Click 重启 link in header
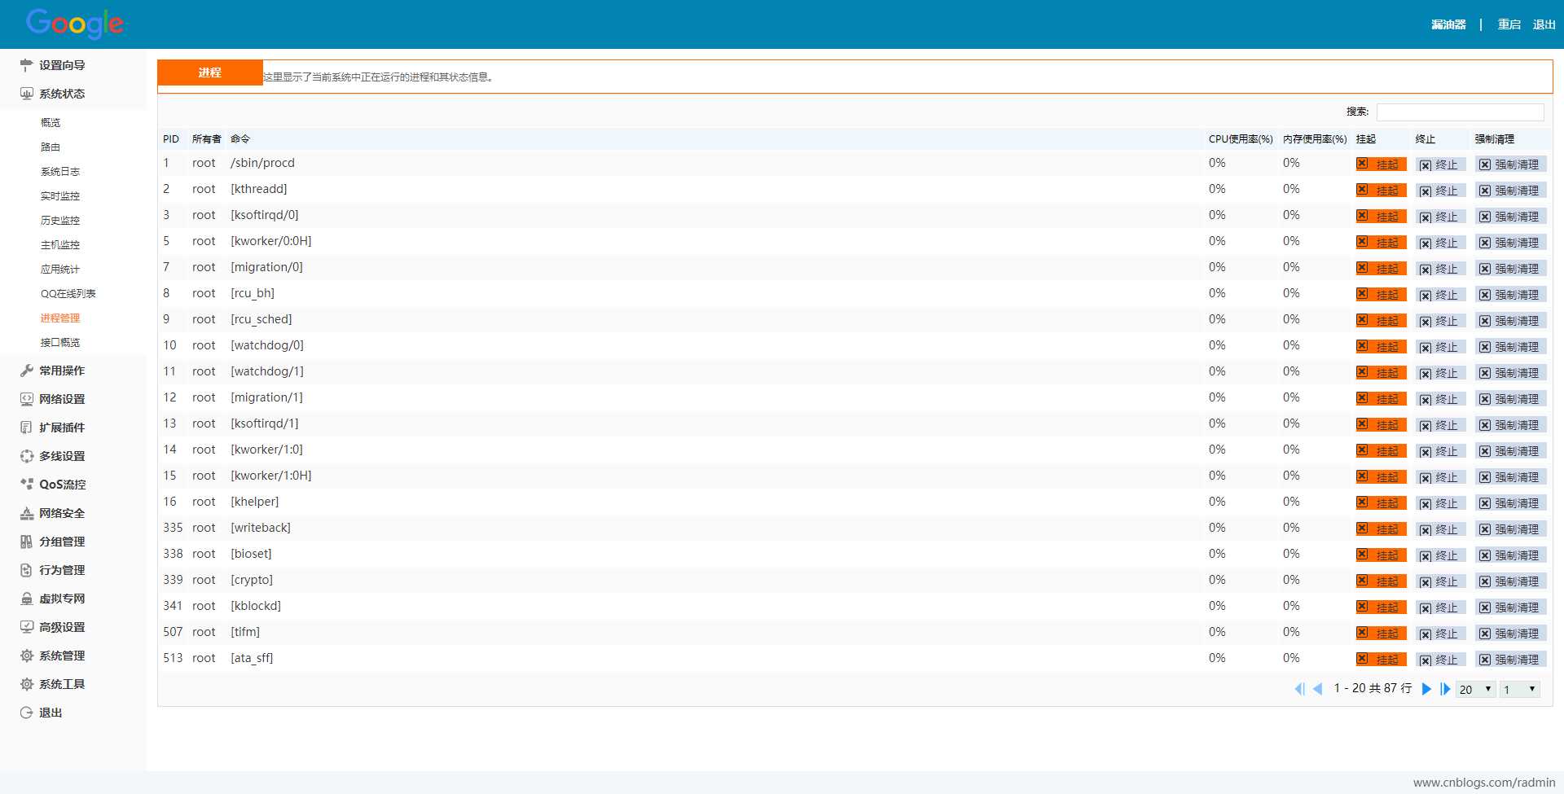The width and height of the screenshot is (1564, 794). 1509,24
